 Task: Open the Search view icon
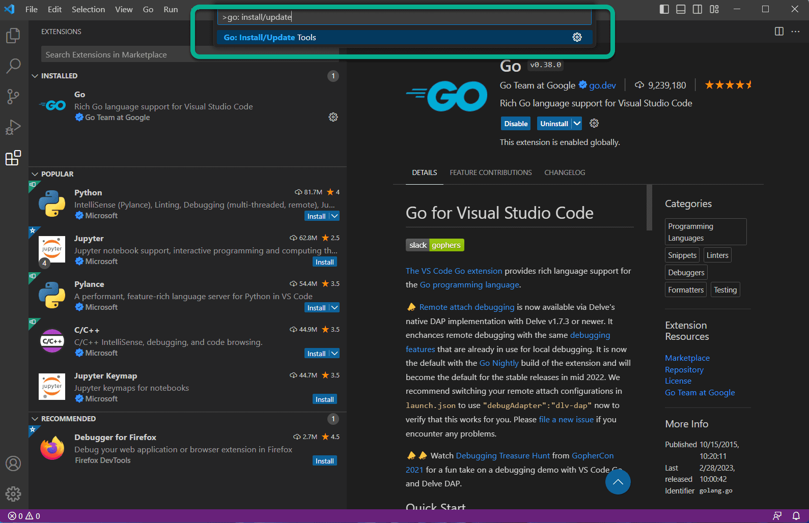13,66
